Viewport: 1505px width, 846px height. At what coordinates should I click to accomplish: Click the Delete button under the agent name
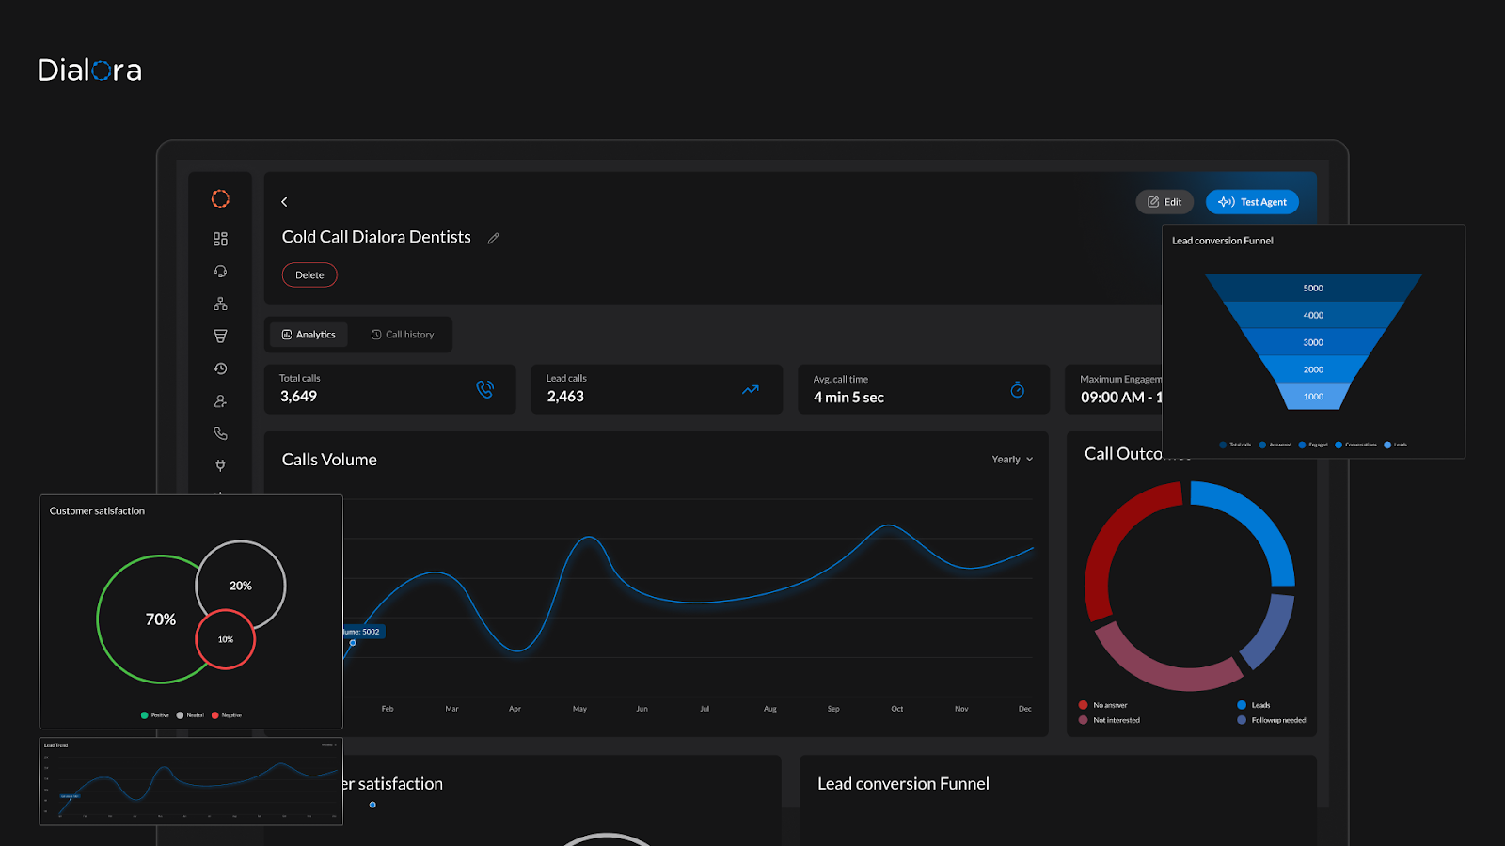coord(309,274)
